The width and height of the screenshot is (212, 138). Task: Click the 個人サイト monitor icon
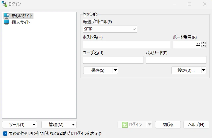6,23
